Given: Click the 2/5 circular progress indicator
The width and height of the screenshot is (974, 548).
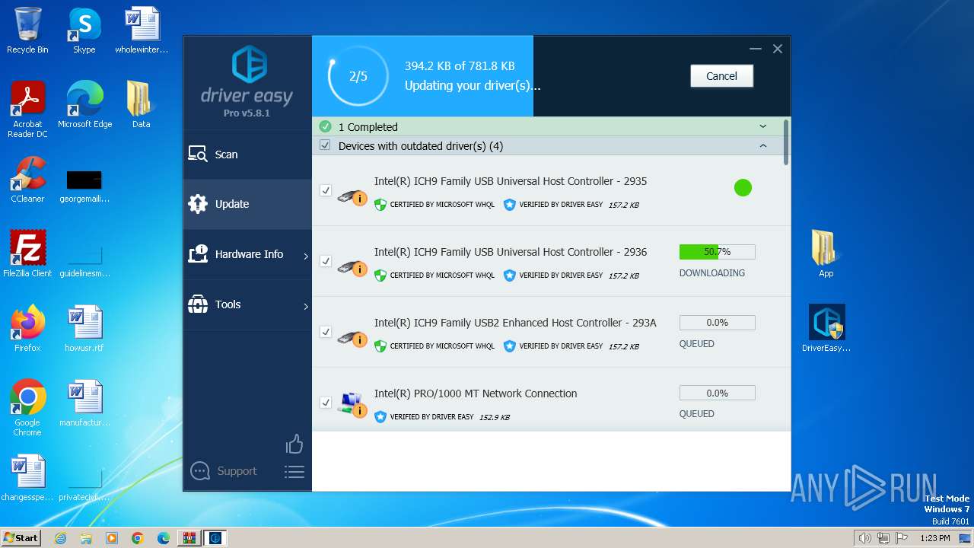Looking at the screenshot, I should point(358,76).
